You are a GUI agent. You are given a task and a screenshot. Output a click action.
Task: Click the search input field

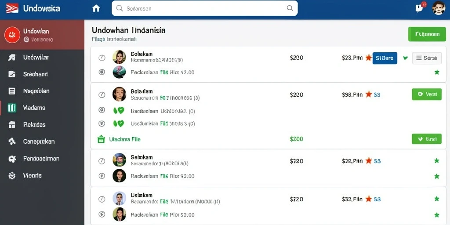[x=205, y=8]
